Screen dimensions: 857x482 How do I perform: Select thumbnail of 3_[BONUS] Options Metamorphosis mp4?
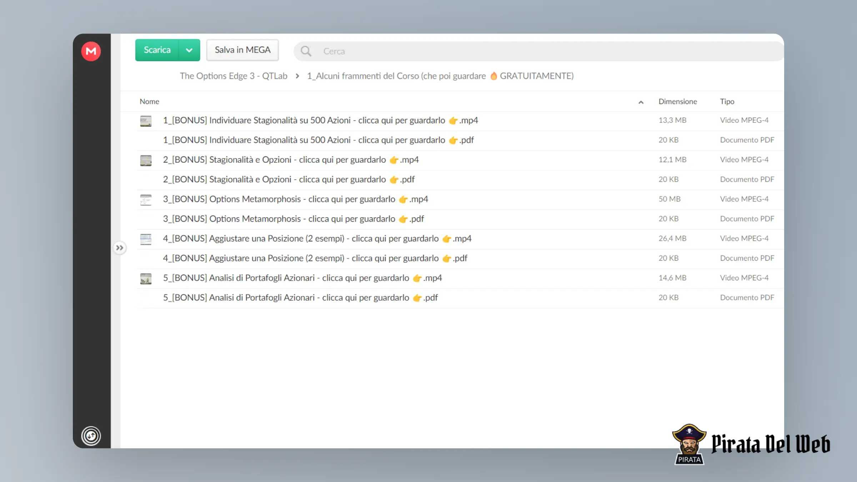coord(146,200)
